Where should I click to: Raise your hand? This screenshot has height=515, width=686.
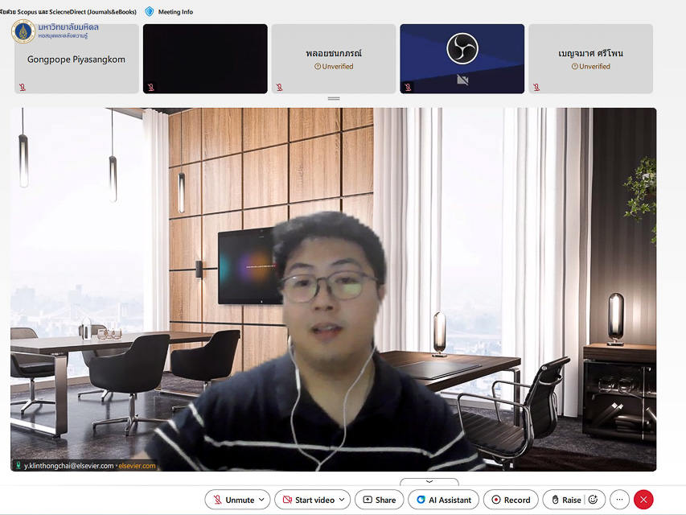(x=565, y=500)
